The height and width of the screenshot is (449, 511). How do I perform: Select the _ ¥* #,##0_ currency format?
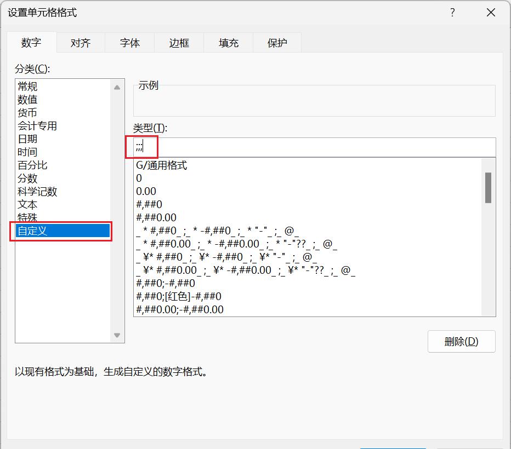[308, 257]
